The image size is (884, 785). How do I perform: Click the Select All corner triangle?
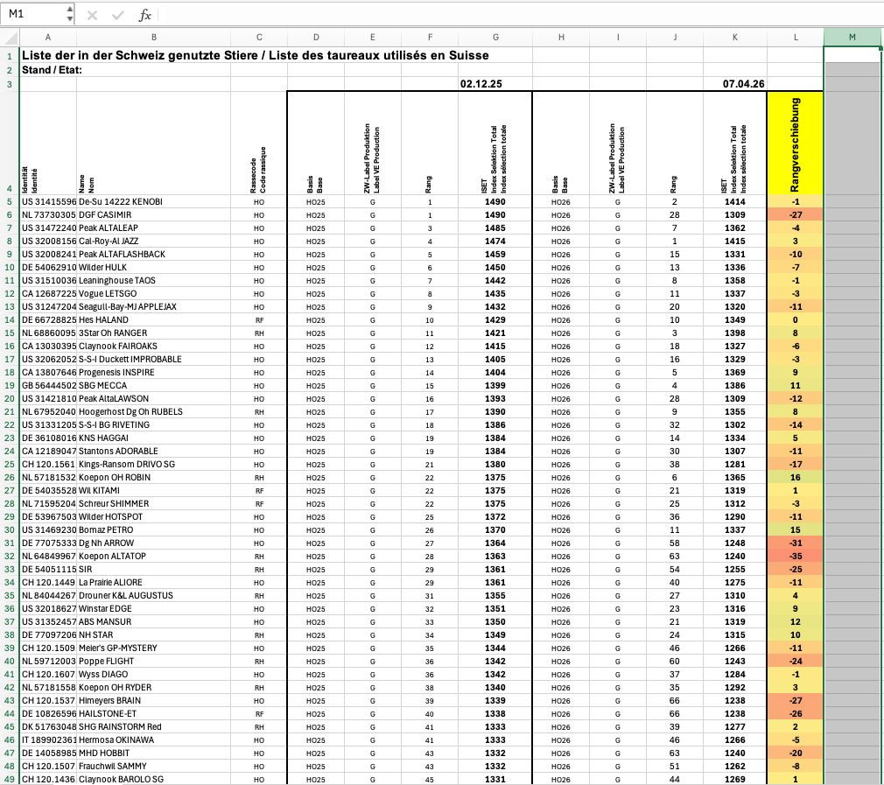[10, 37]
